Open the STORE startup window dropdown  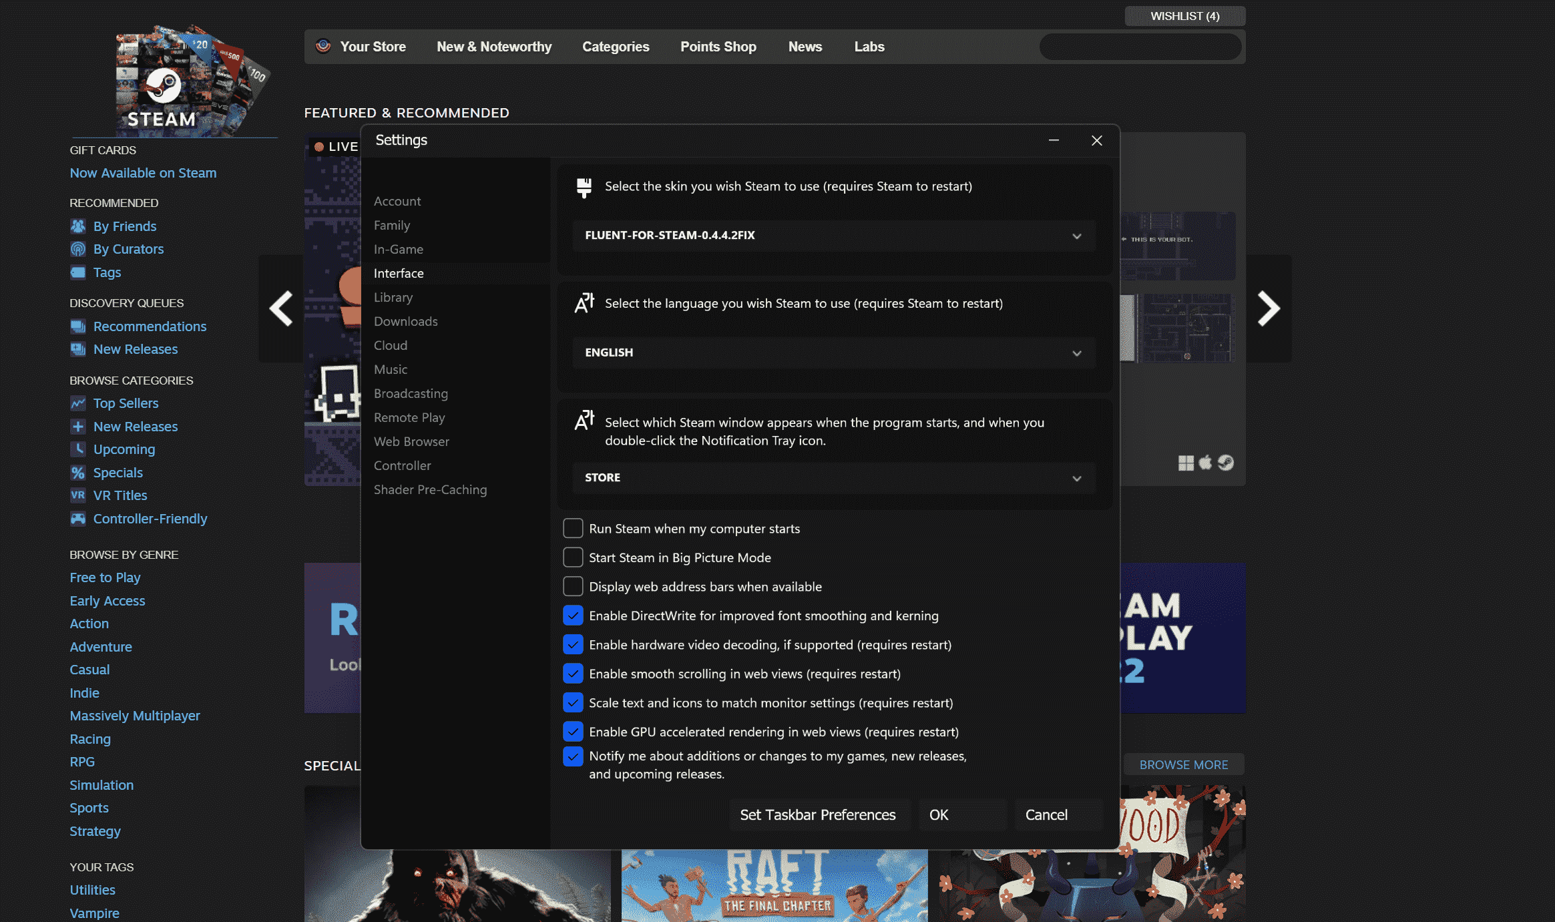point(834,478)
